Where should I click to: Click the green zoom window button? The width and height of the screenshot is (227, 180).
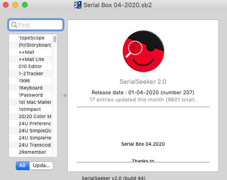[x=25, y=5]
